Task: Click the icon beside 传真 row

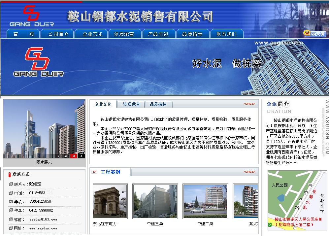Action: pos(11,211)
